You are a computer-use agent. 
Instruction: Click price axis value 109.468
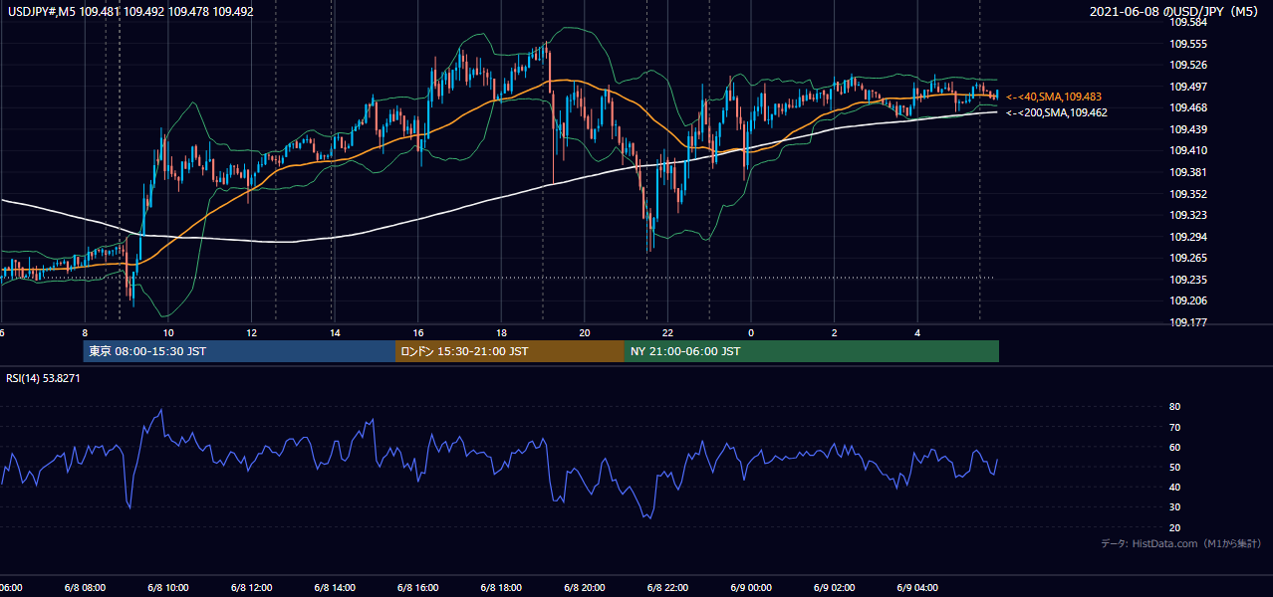[x=1187, y=107]
